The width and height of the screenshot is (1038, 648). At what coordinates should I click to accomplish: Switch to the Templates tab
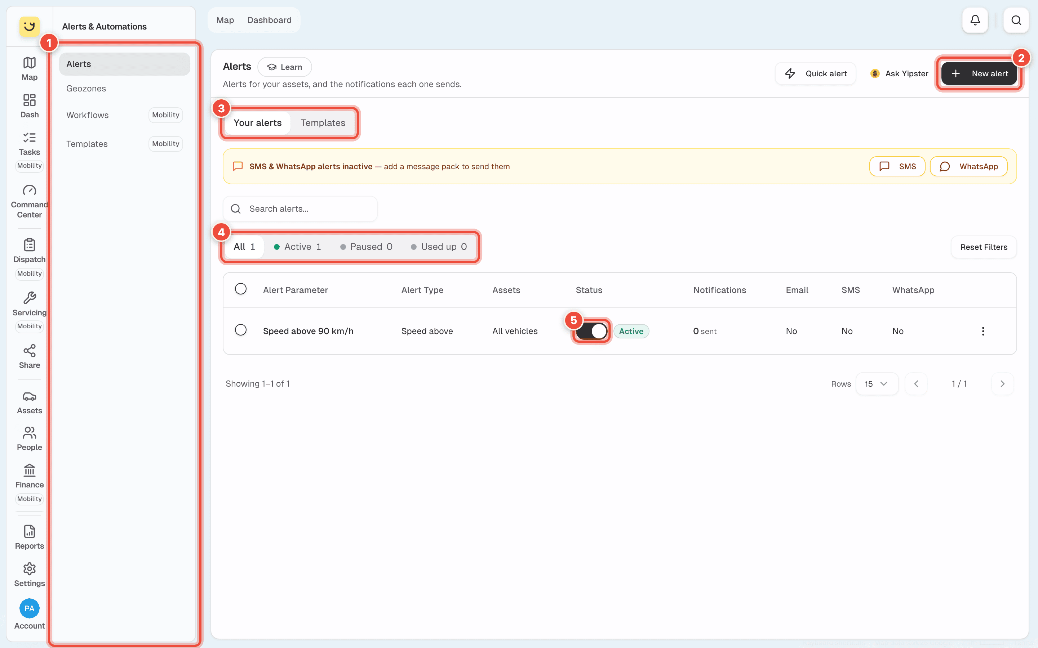(x=323, y=123)
